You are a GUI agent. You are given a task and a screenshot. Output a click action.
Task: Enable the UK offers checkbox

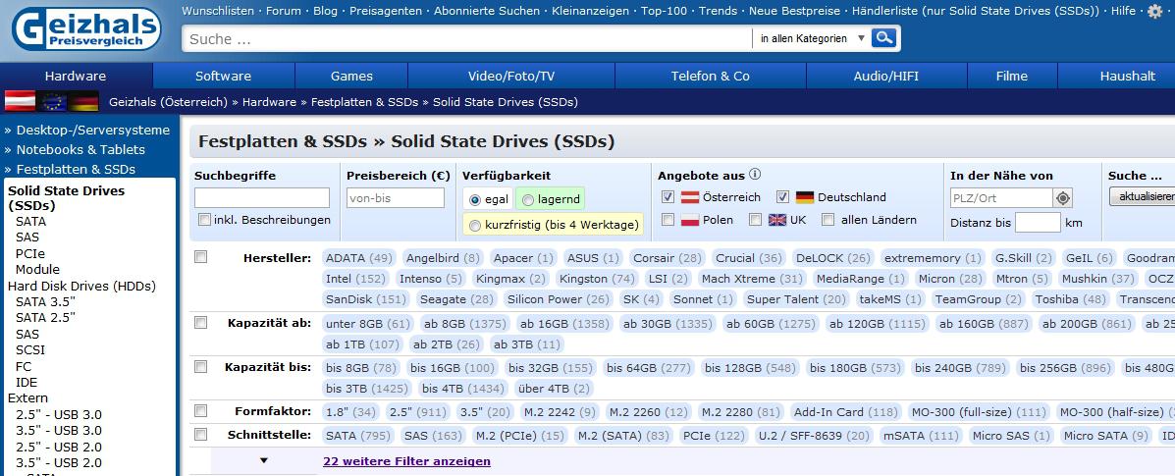point(756,219)
